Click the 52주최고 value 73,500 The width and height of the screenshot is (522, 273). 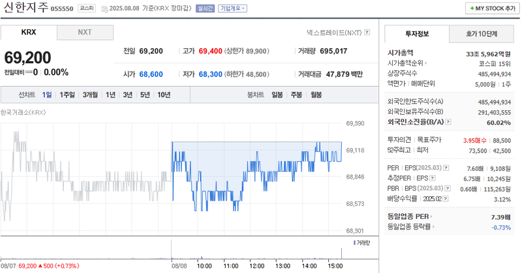(478, 151)
